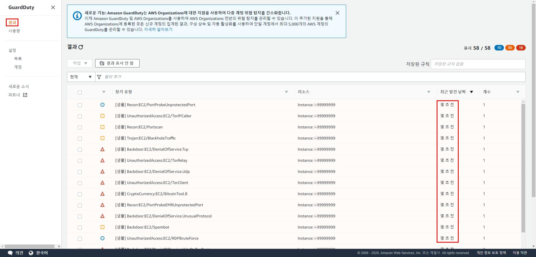Click severity icon for TorClient row
Image resolution: width=536 pixels, height=257 pixels.
pos(102,183)
